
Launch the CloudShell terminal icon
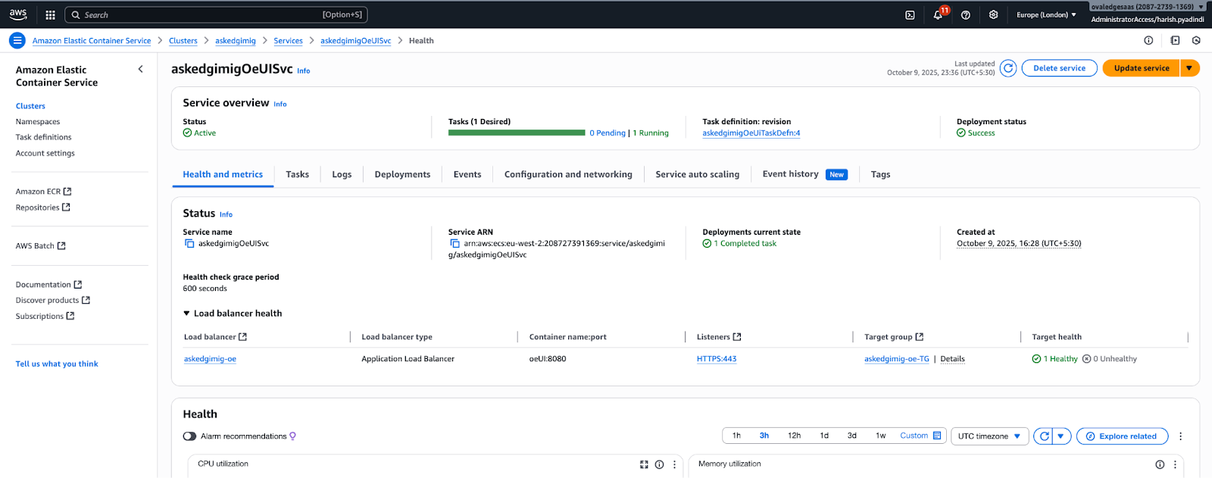coord(910,14)
